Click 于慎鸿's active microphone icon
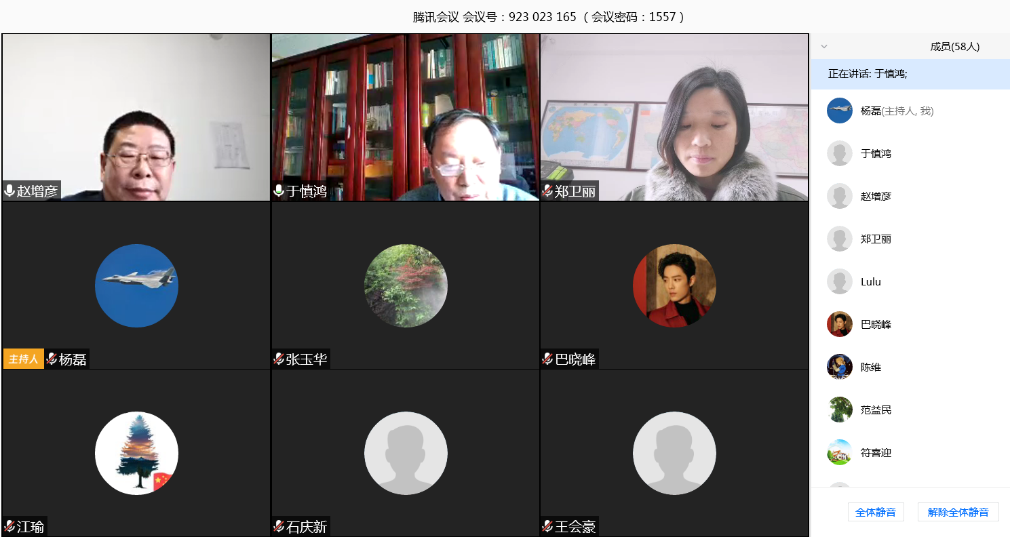1010x537 pixels. click(x=279, y=191)
